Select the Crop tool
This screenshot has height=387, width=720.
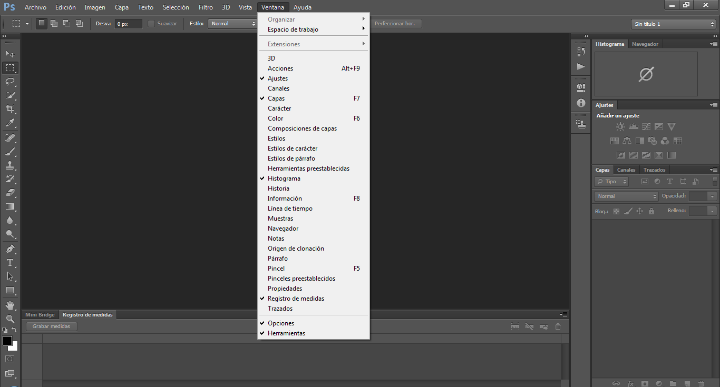coord(10,109)
